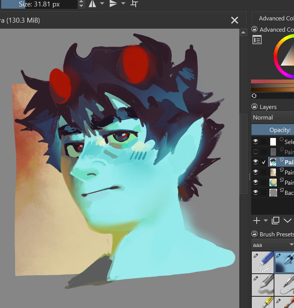Select the 'Bac' background layer name
This screenshot has width=294, height=308.
pyautogui.click(x=289, y=193)
